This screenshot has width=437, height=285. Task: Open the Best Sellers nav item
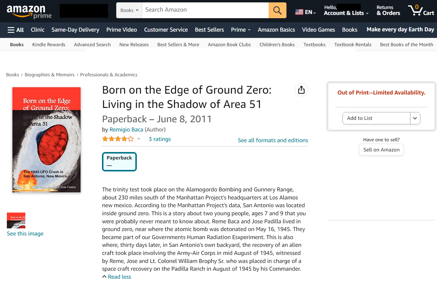tap(209, 30)
